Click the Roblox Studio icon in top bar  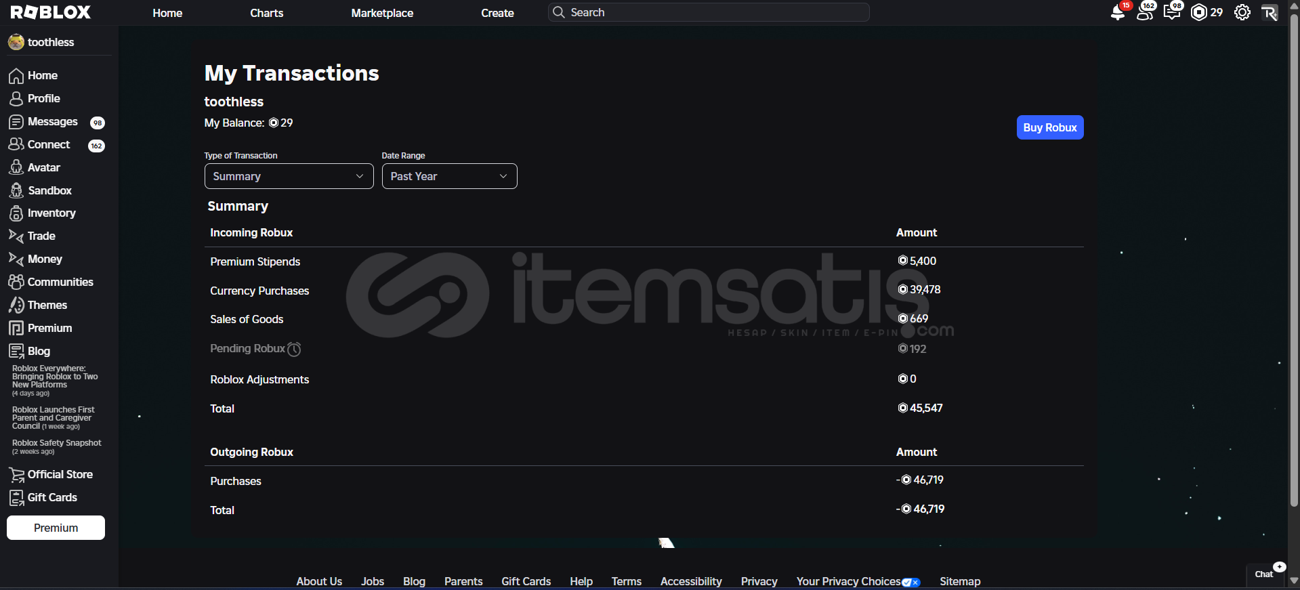click(x=1270, y=12)
